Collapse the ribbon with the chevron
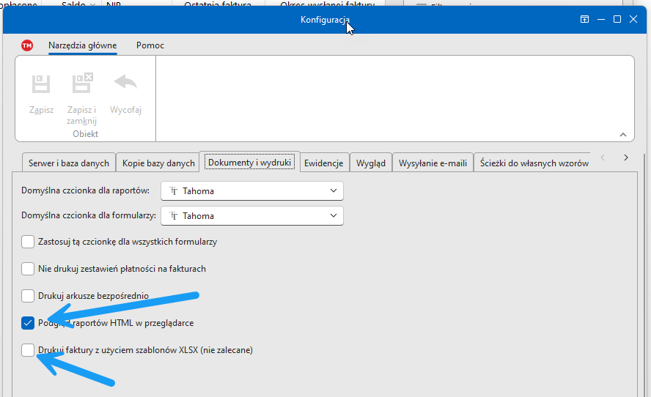This screenshot has width=651, height=397. (x=622, y=135)
